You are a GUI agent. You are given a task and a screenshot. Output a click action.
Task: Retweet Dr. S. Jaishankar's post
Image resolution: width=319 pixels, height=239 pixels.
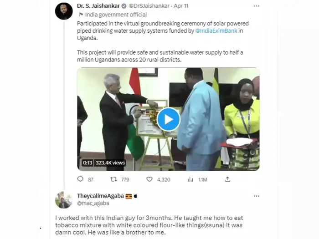(x=113, y=179)
